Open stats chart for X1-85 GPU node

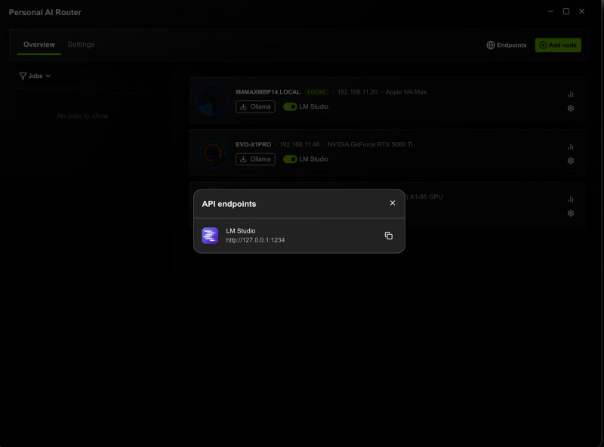(x=571, y=199)
